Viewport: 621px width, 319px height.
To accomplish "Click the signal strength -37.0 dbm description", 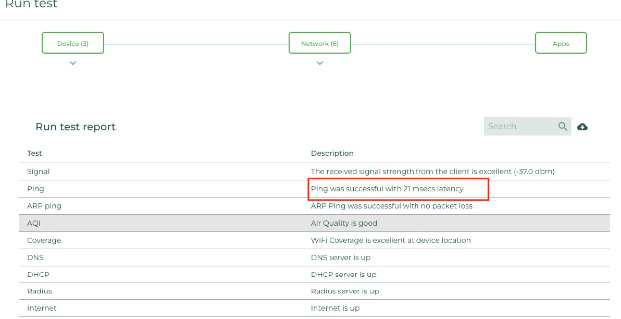I will (x=432, y=171).
